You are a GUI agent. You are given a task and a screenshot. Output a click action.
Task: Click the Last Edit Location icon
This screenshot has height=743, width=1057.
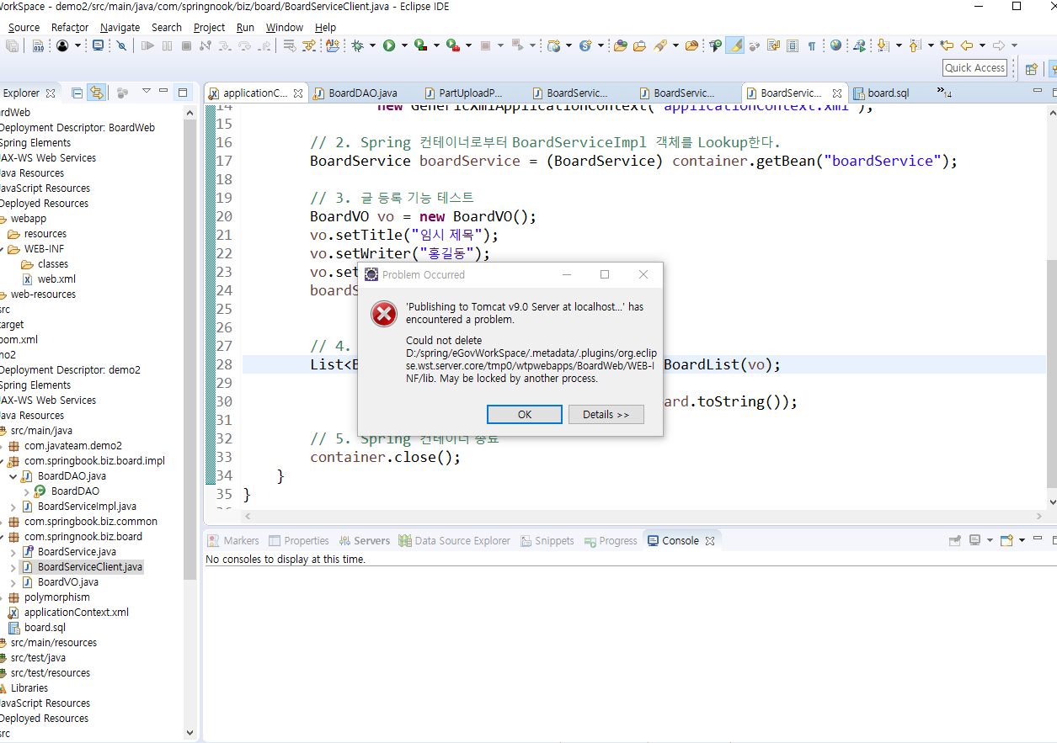[947, 45]
